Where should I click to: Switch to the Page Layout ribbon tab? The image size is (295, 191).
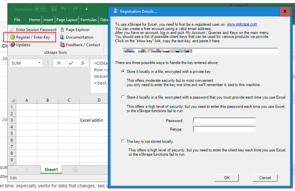[x=67, y=20]
